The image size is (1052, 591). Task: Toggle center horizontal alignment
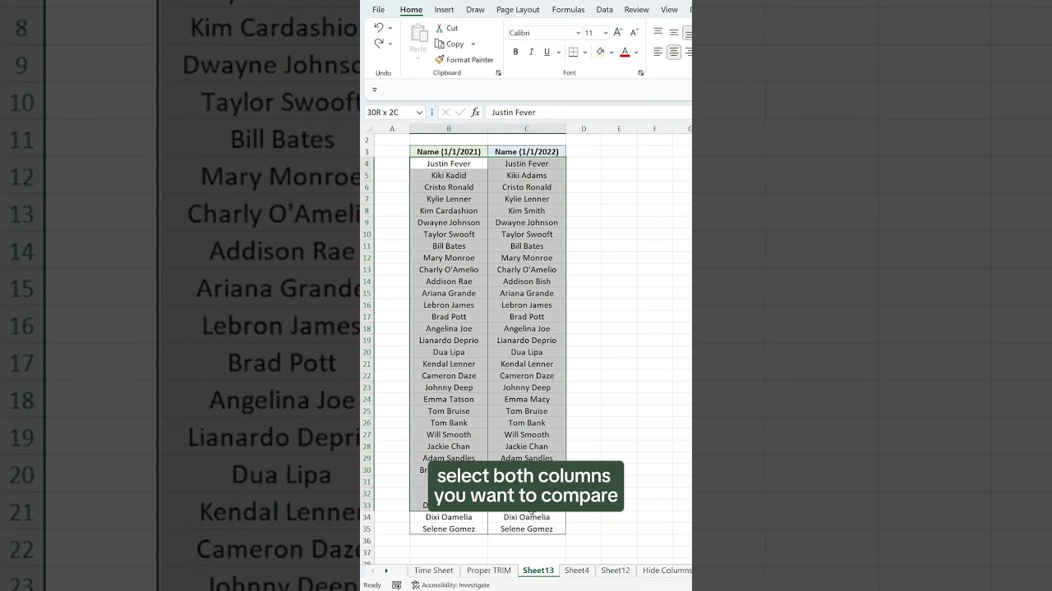click(674, 52)
